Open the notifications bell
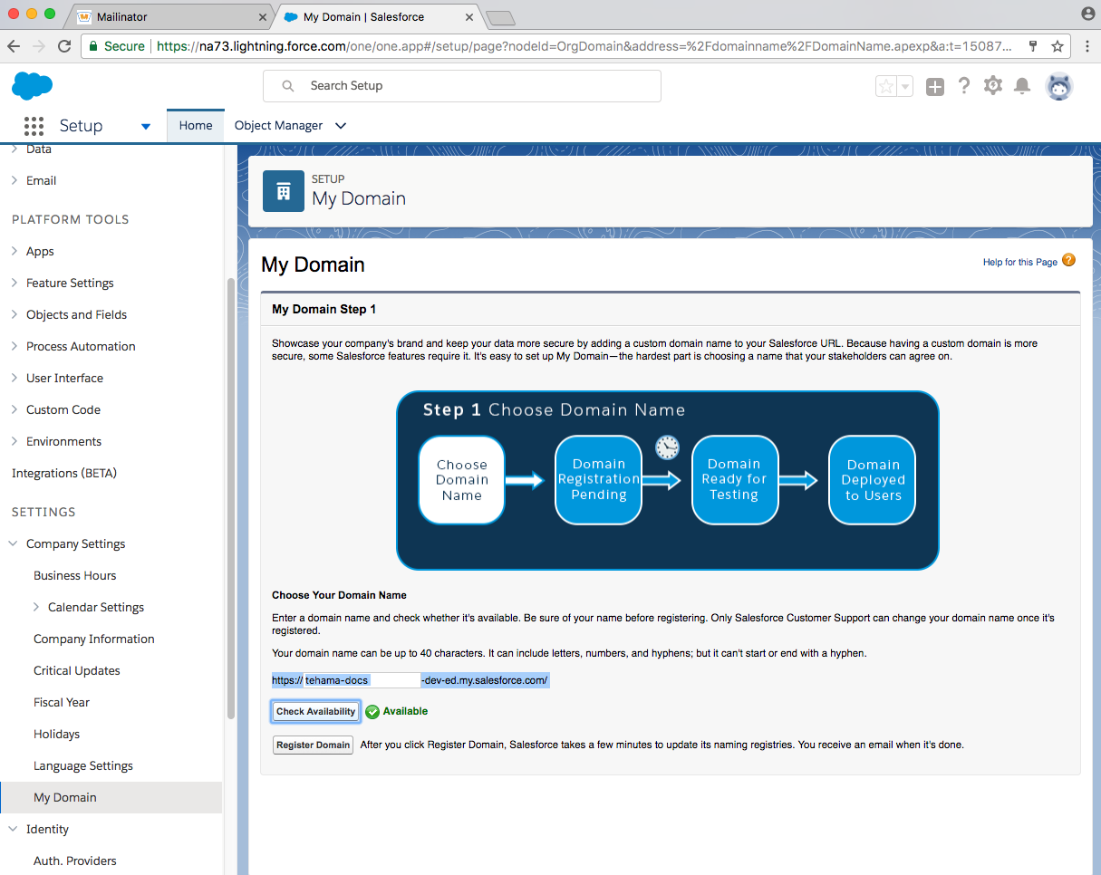 (x=1022, y=86)
